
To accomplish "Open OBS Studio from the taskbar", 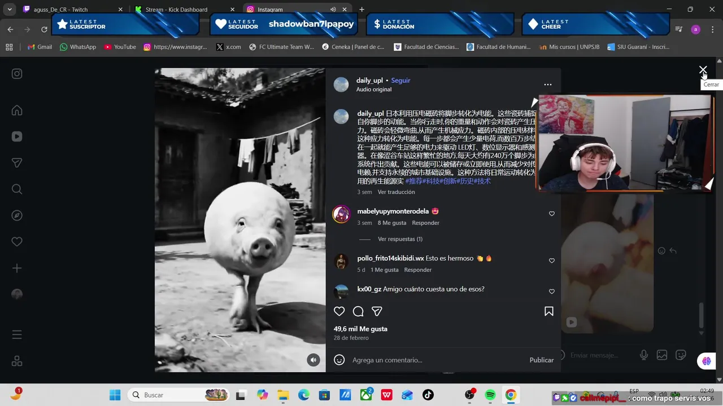I will pyautogui.click(x=469, y=395).
